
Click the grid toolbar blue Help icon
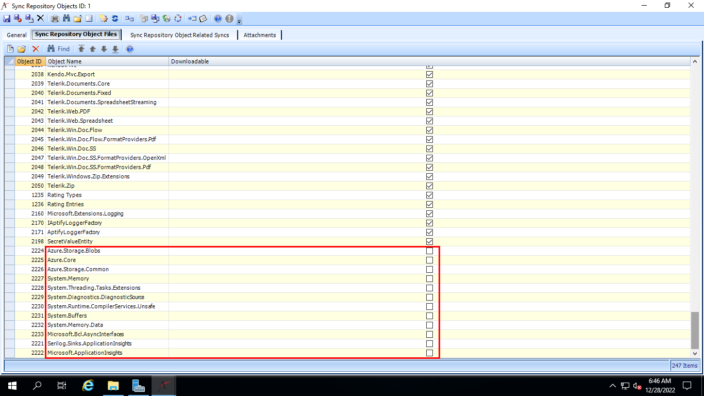130,49
